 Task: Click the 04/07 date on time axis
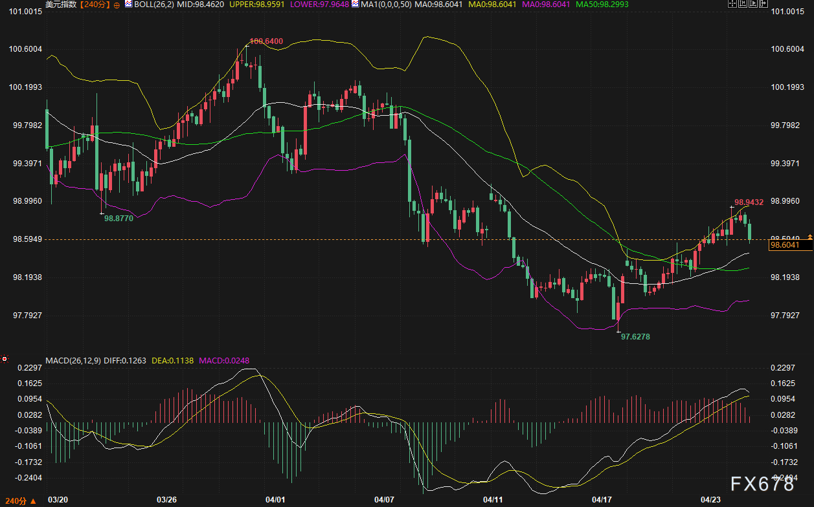click(385, 500)
